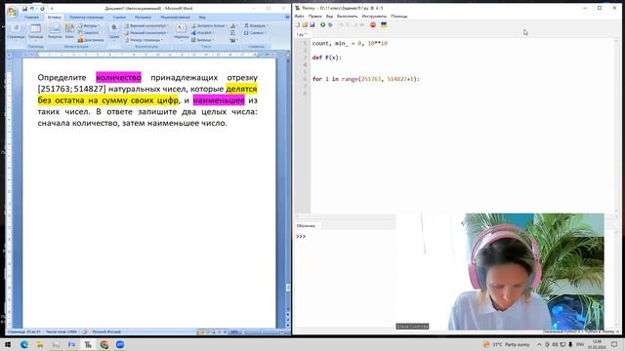
Task: Insert a table with Таблица button
Action: click(x=35, y=31)
